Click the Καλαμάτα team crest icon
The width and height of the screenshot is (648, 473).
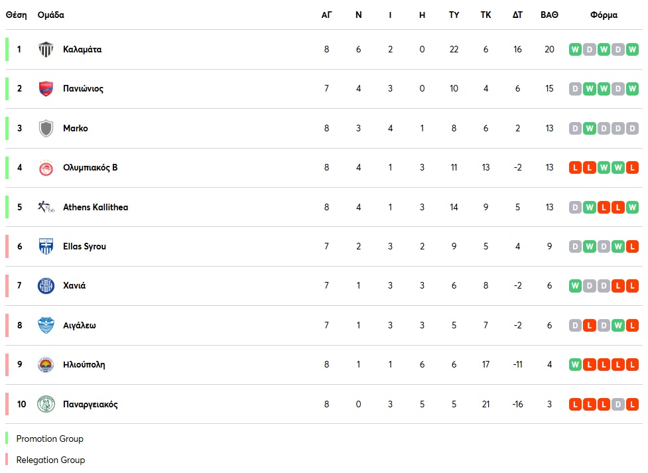click(46, 49)
